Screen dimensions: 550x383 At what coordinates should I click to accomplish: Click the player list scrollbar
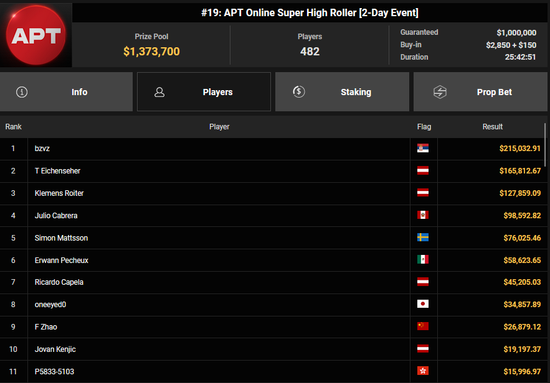(x=546, y=143)
